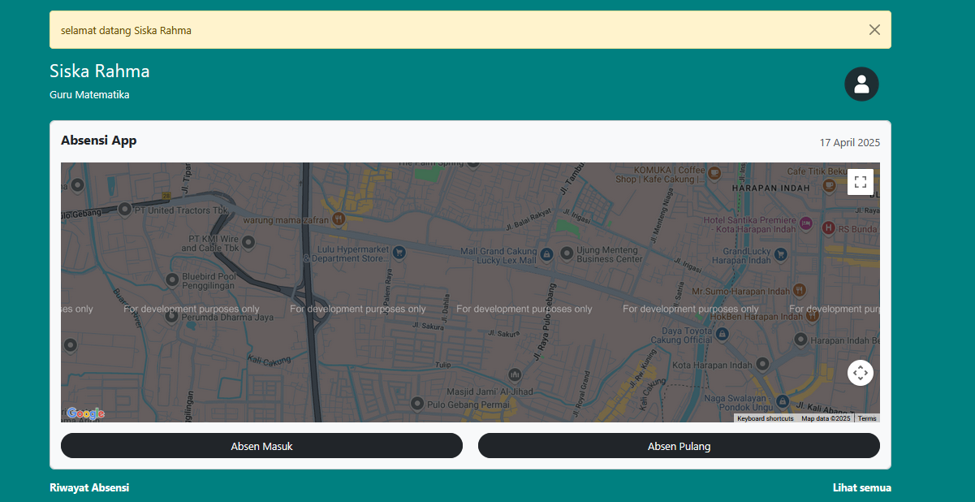This screenshot has height=502, width=975.
Task: Click the RS Bunda hospital marker
Action: coord(829,228)
